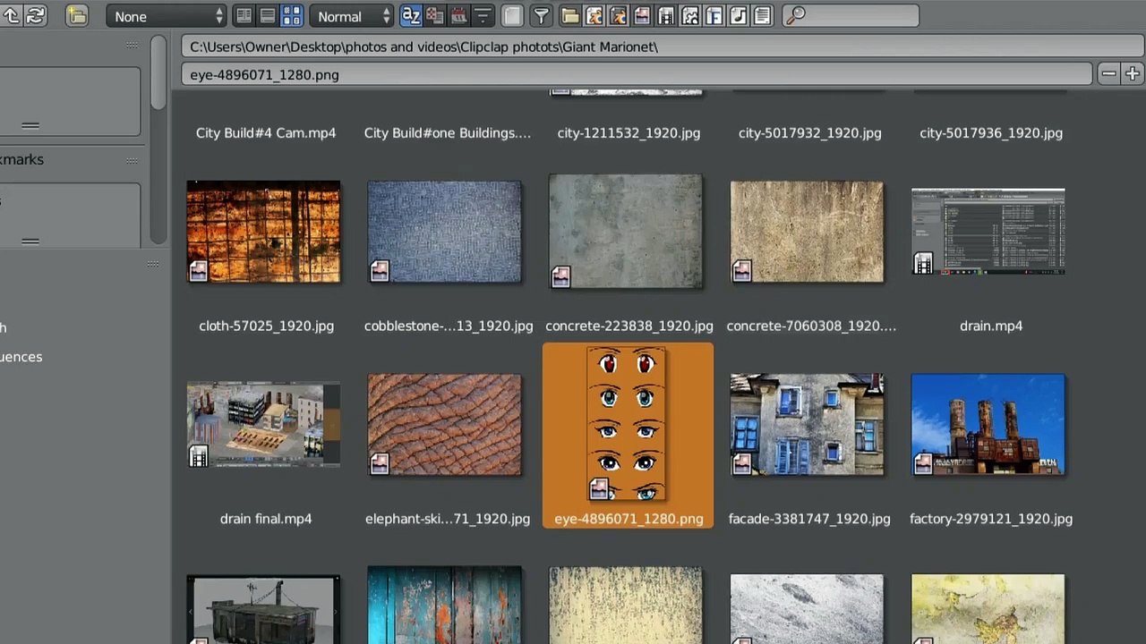Screen dimensions: 1146x644
Task: Toggle show hidden files icon
Action: [512, 16]
